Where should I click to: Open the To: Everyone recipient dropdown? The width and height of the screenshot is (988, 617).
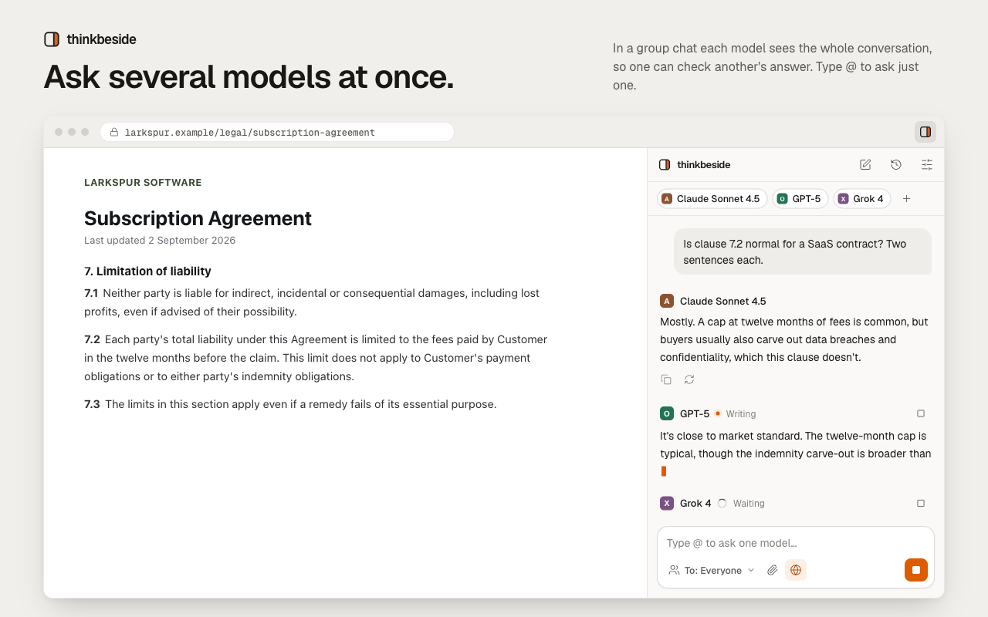(712, 570)
